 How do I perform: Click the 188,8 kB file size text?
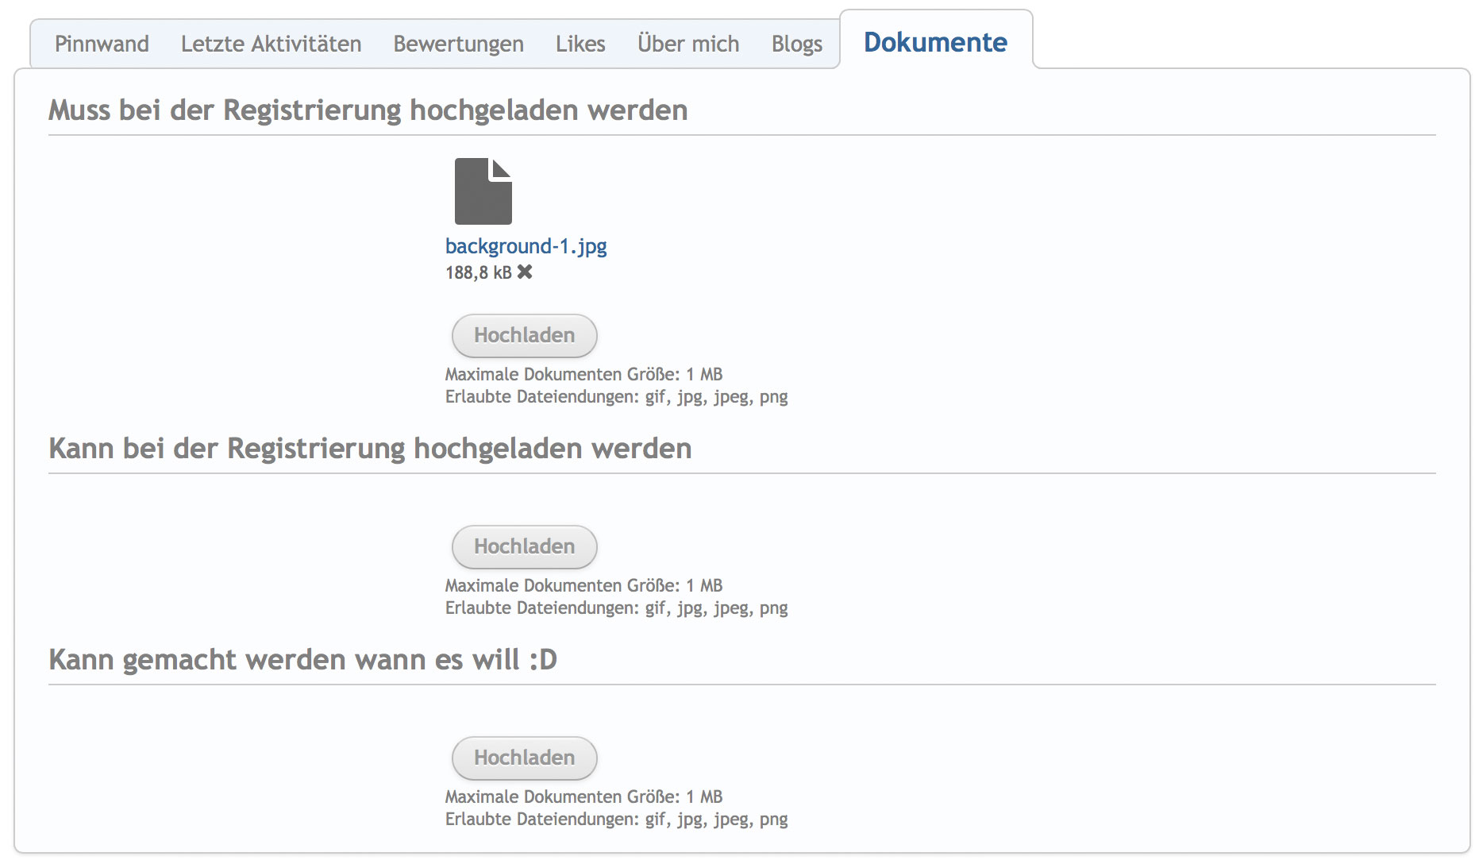(x=478, y=273)
